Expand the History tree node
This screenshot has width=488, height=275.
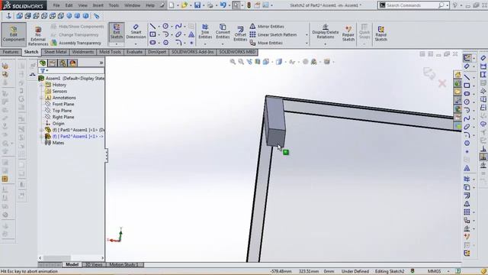click(41, 85)
